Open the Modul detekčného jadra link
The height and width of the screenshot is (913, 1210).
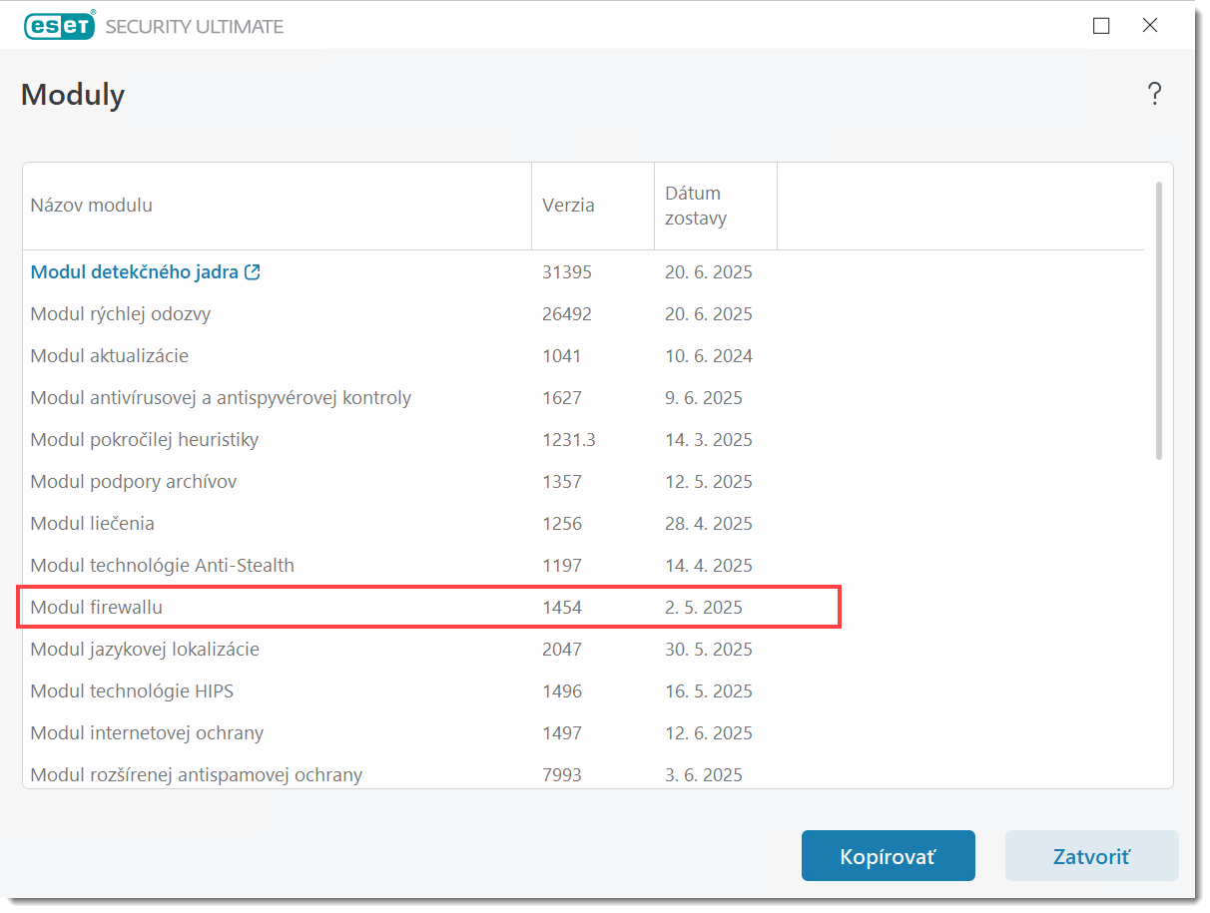pos(134,272)
